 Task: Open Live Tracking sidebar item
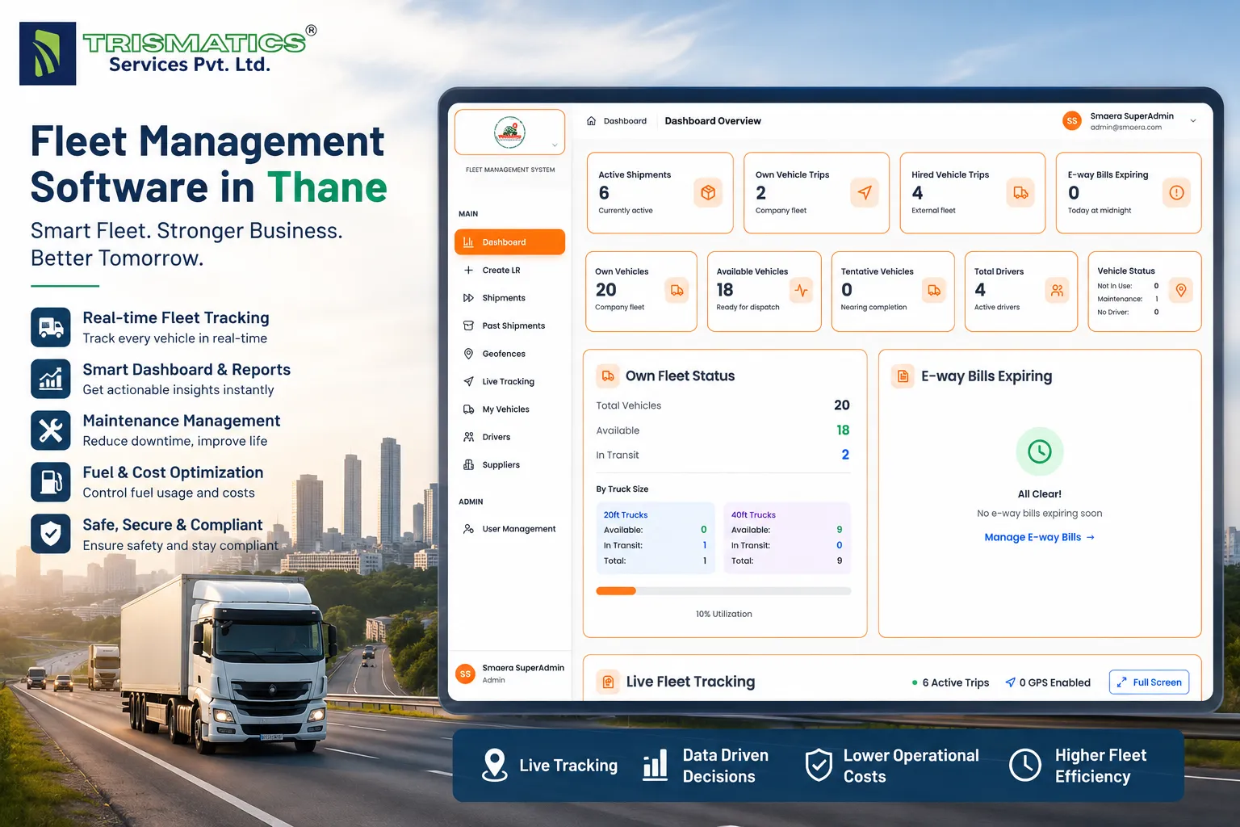pyautogui.click(x=509, y=382)
